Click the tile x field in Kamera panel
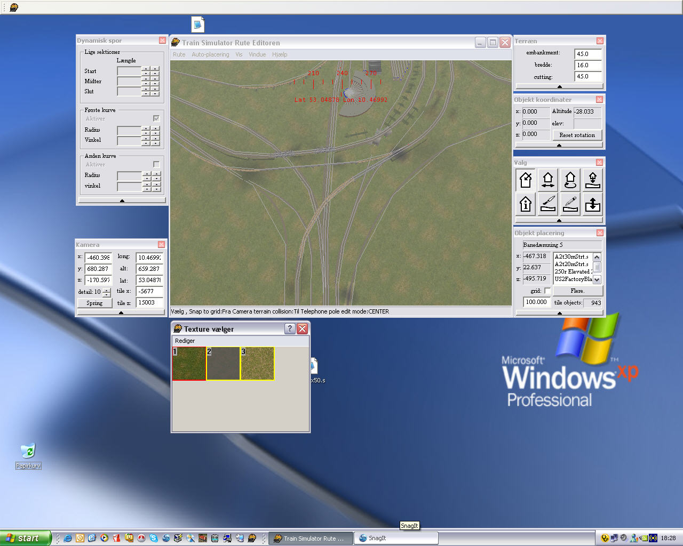 pyautogui.click(x=149, y=291)
